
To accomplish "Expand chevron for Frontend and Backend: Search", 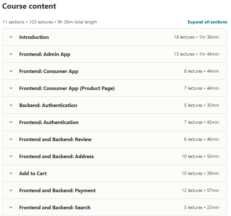I will (x=11, y=207).
